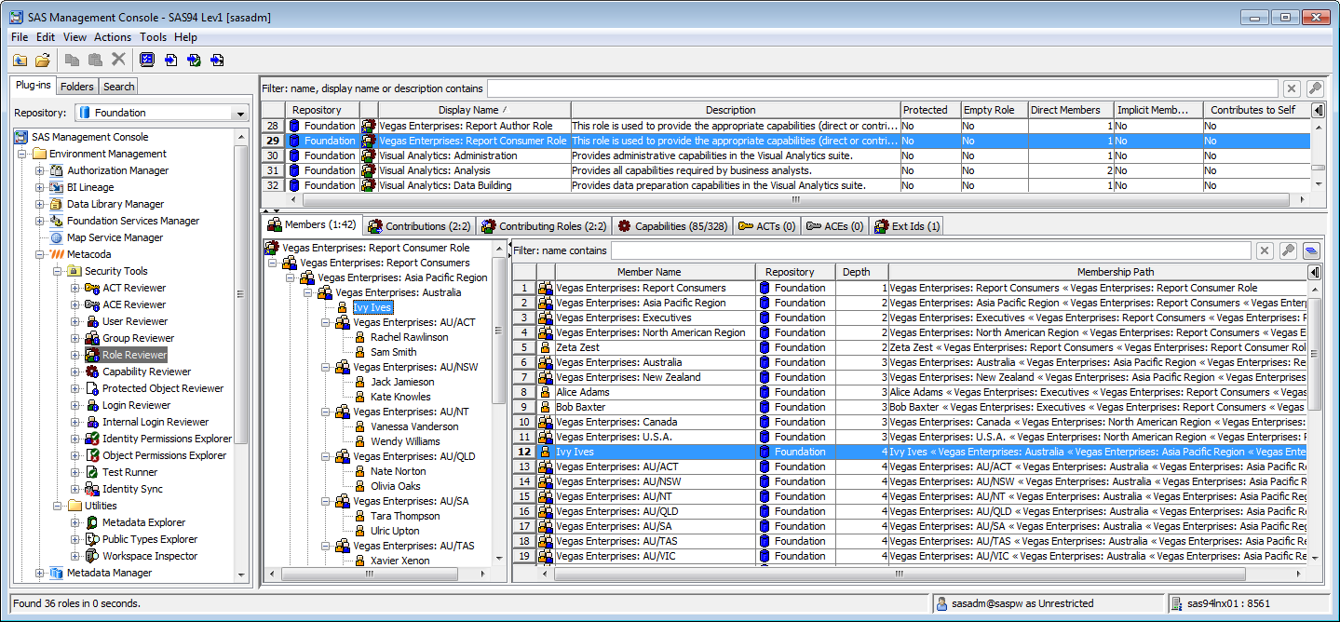
Task: Open the Contributing Roles (2:2) tab
Action: tap(544, 226)
